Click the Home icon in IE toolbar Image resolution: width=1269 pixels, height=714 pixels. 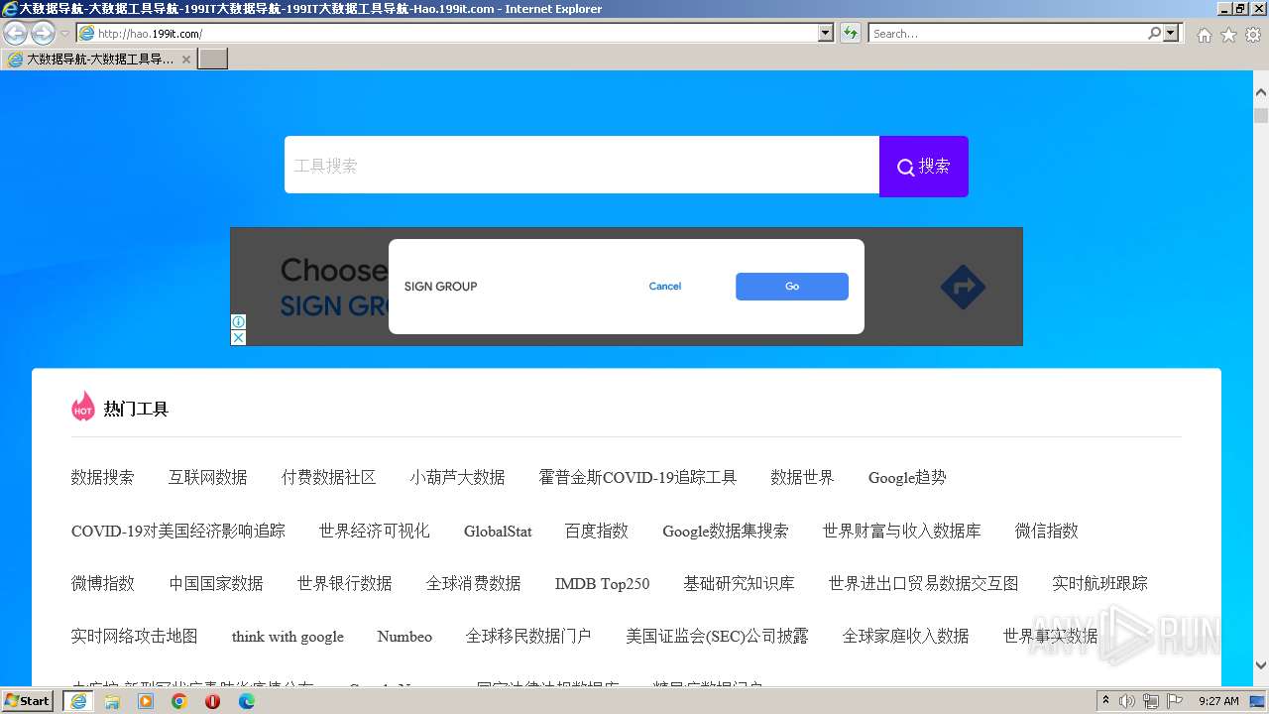[1204, 35]
